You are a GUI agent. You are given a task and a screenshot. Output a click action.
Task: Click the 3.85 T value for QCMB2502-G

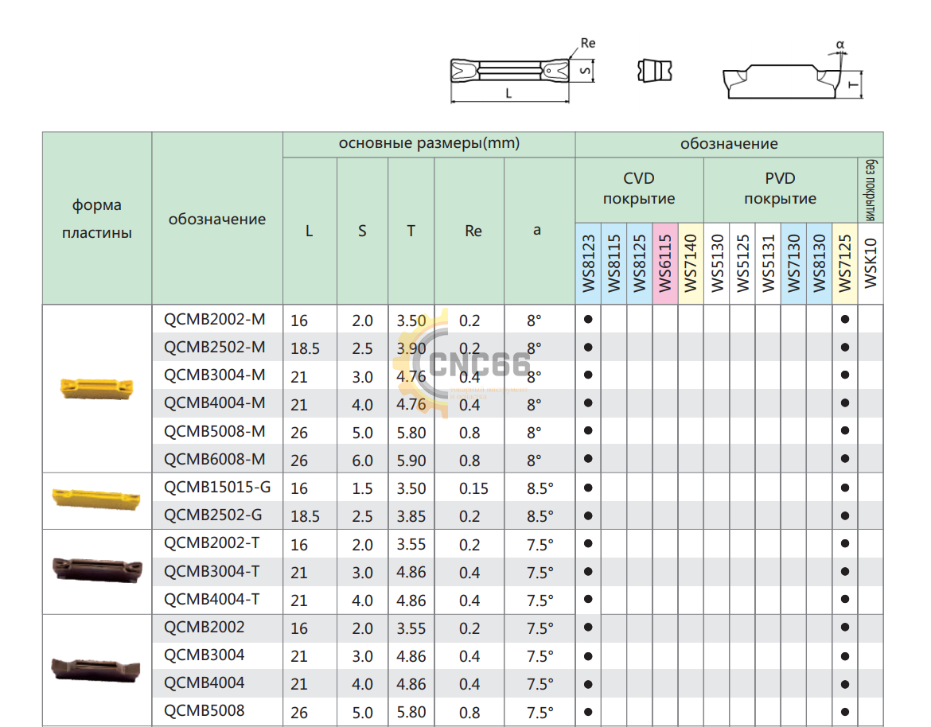411,516
